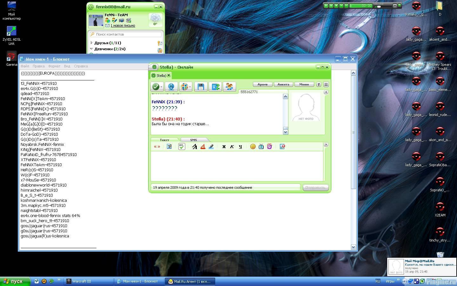Switch to the Текст tab
Image resolution: width=457 pixels, height=286 pixels.
click(164, 140)
